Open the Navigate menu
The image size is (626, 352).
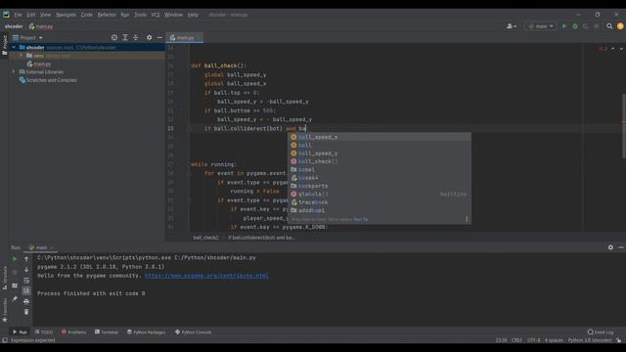[66, 15]
